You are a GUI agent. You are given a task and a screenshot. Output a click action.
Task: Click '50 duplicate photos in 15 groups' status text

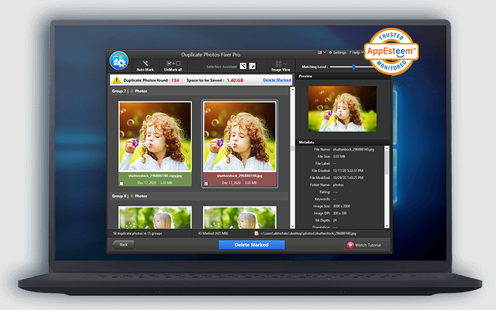138,234
